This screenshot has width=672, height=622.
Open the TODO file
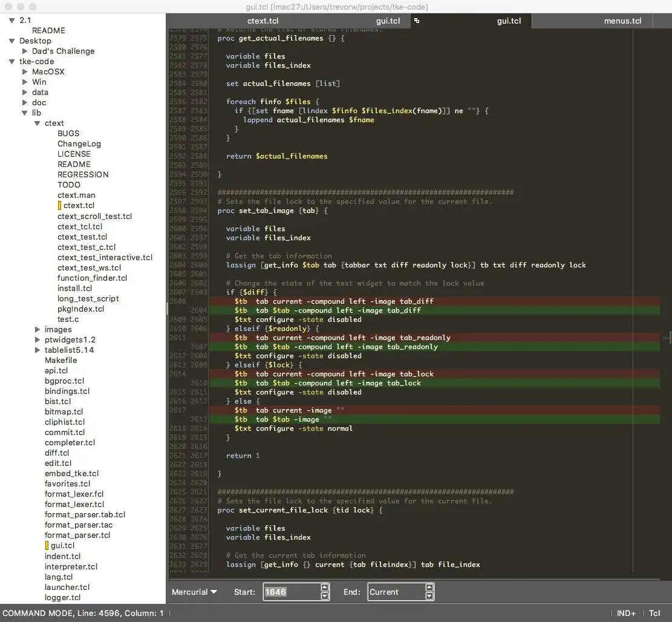68,185
